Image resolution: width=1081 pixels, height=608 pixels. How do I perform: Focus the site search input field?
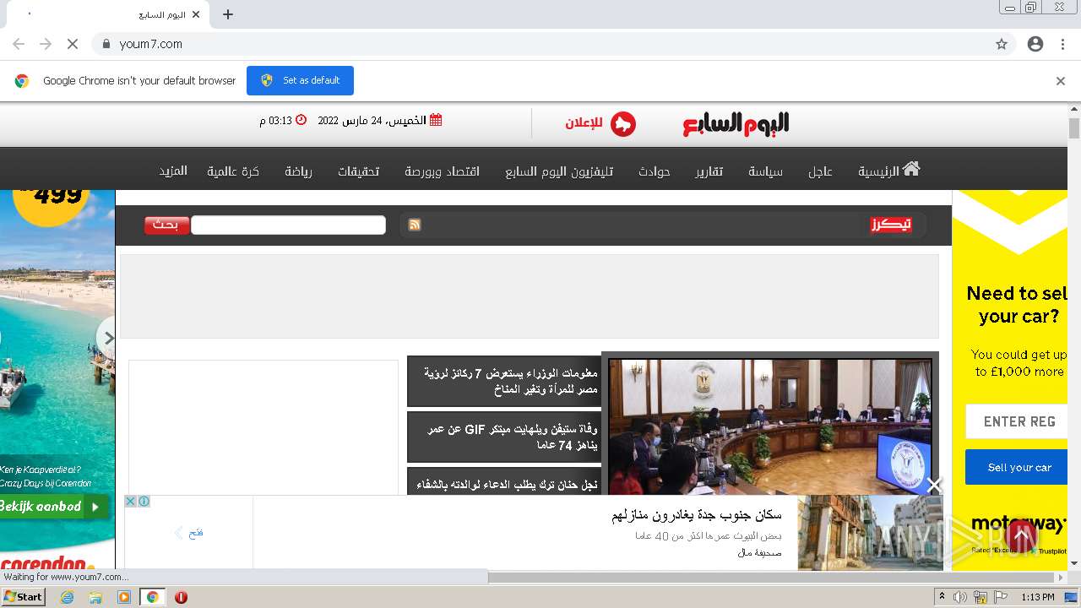288,225
